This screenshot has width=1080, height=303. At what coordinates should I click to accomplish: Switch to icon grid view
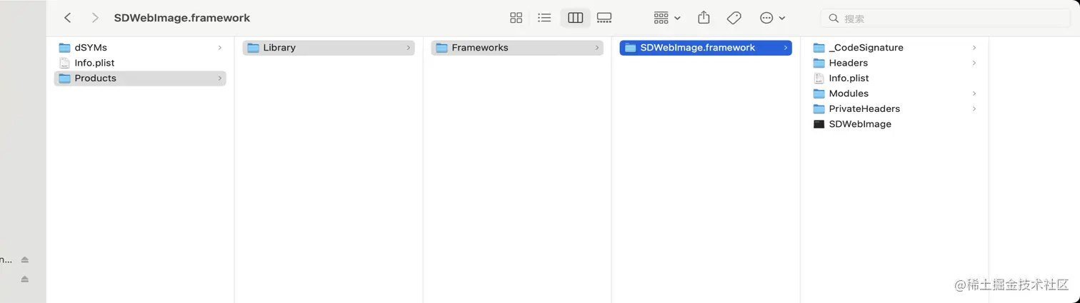pos(516,18)
